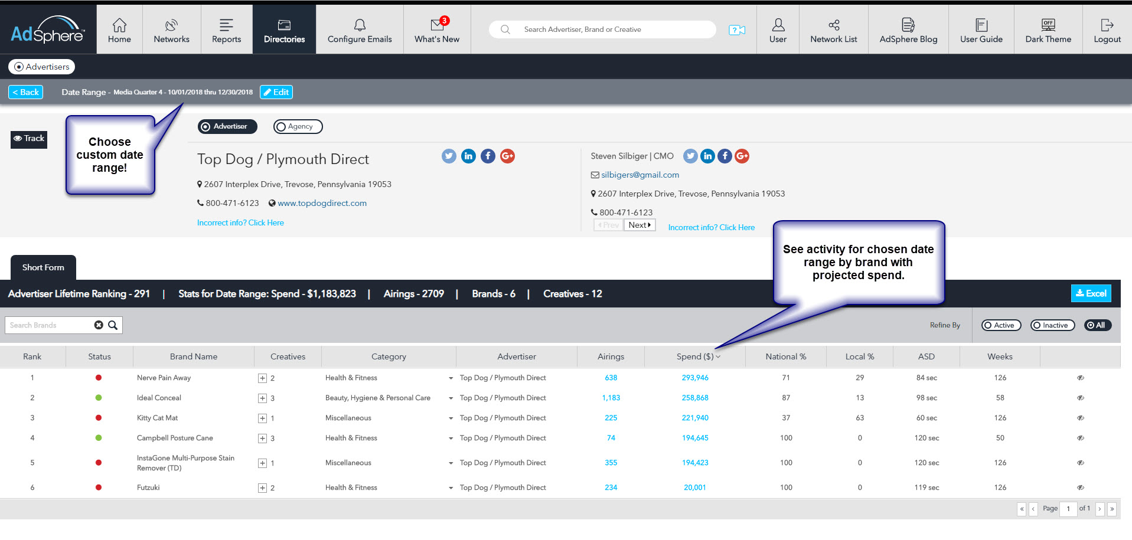1132x540 pixels.
Task: Open Steven Silbiger's Facebook icon
Action: [x=725, y=156]
